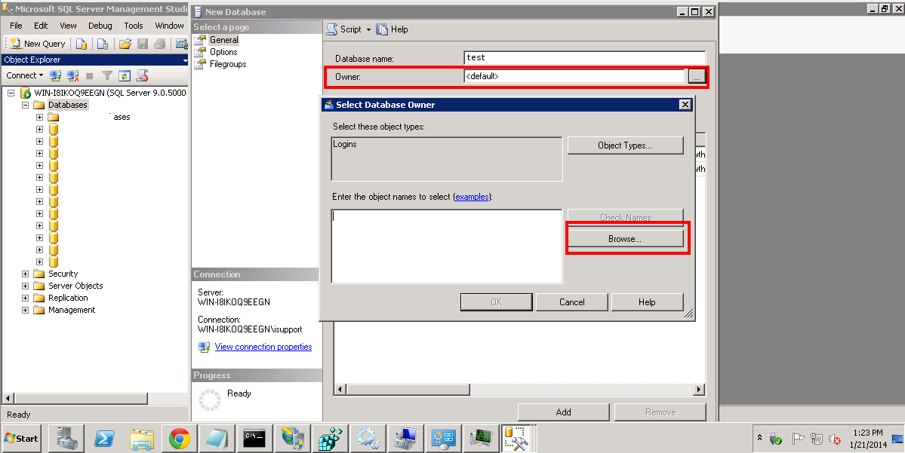Viewport: 905px width, 453px height.
Task: Open the Edit menu
Action: [41, 26]
